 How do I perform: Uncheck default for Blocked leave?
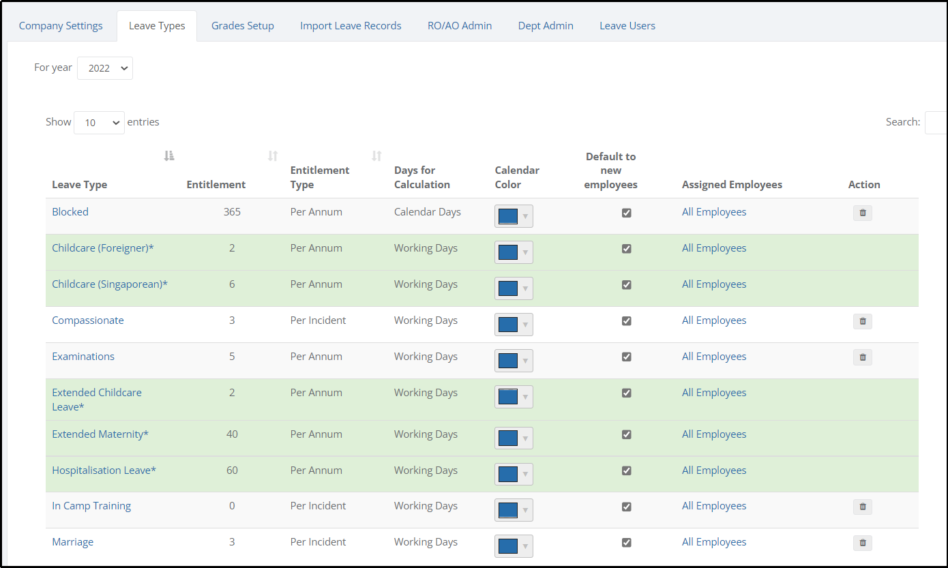coord(626,213)
